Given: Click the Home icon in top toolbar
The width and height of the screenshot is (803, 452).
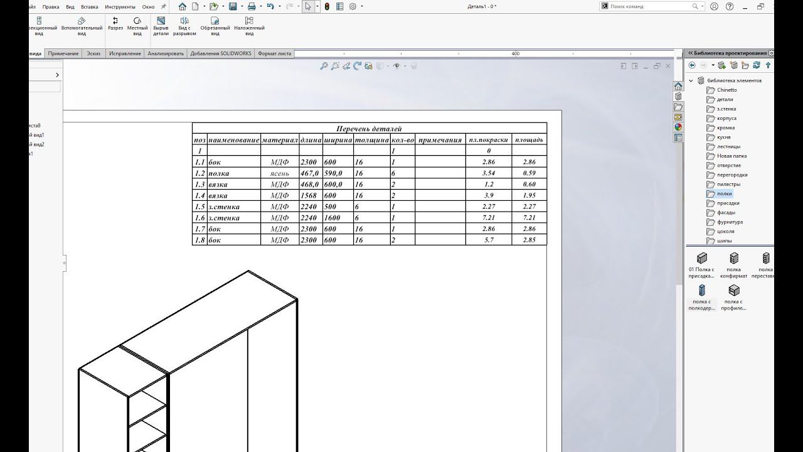Looking at the screenshot, I should click(183, 6).
